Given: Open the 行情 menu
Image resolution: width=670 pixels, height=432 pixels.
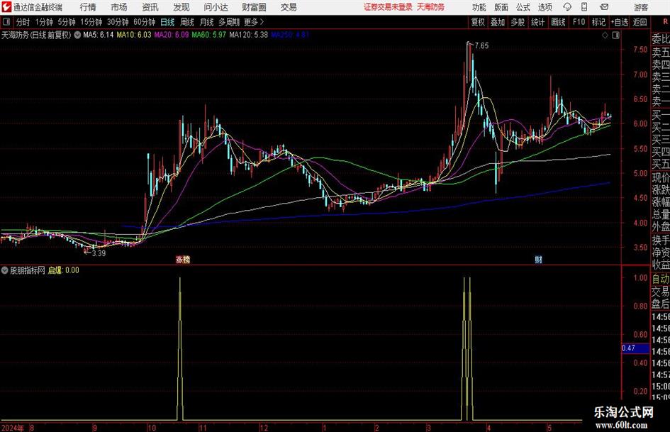Looking at the screenshot, I should pos(88,7).
